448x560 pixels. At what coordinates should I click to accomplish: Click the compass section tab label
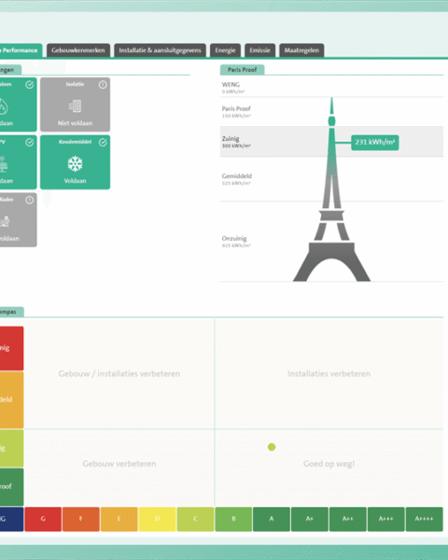[11, 312]
